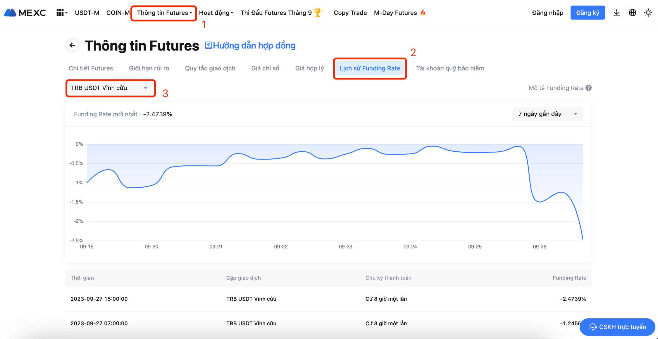The image size is (658, 339).
Task: Click the trophy icon for Thi Đấu Futures
Action: pos(317,13)
